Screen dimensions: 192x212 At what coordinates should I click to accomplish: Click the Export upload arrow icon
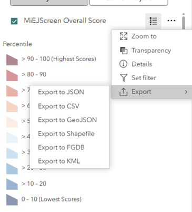coord(124,92)
